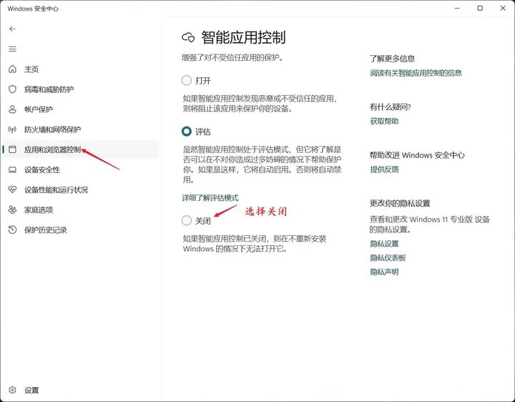Click the wireless icon for 防火墙和网络保护
Viewport: 515px width, 402px height.
[x=11, y=129]
